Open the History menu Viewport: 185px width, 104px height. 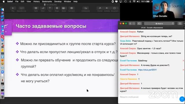coord(36,1)
